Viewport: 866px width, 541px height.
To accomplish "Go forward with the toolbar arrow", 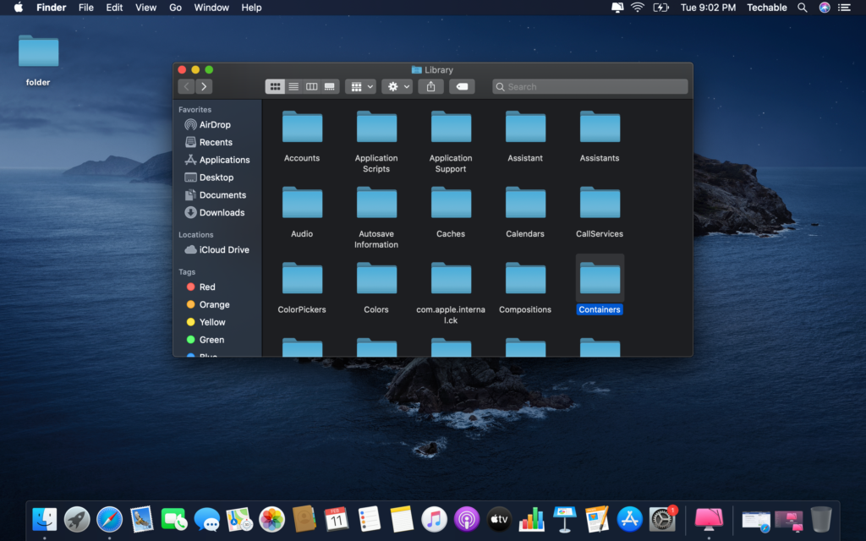I will (x=204, y=86).
